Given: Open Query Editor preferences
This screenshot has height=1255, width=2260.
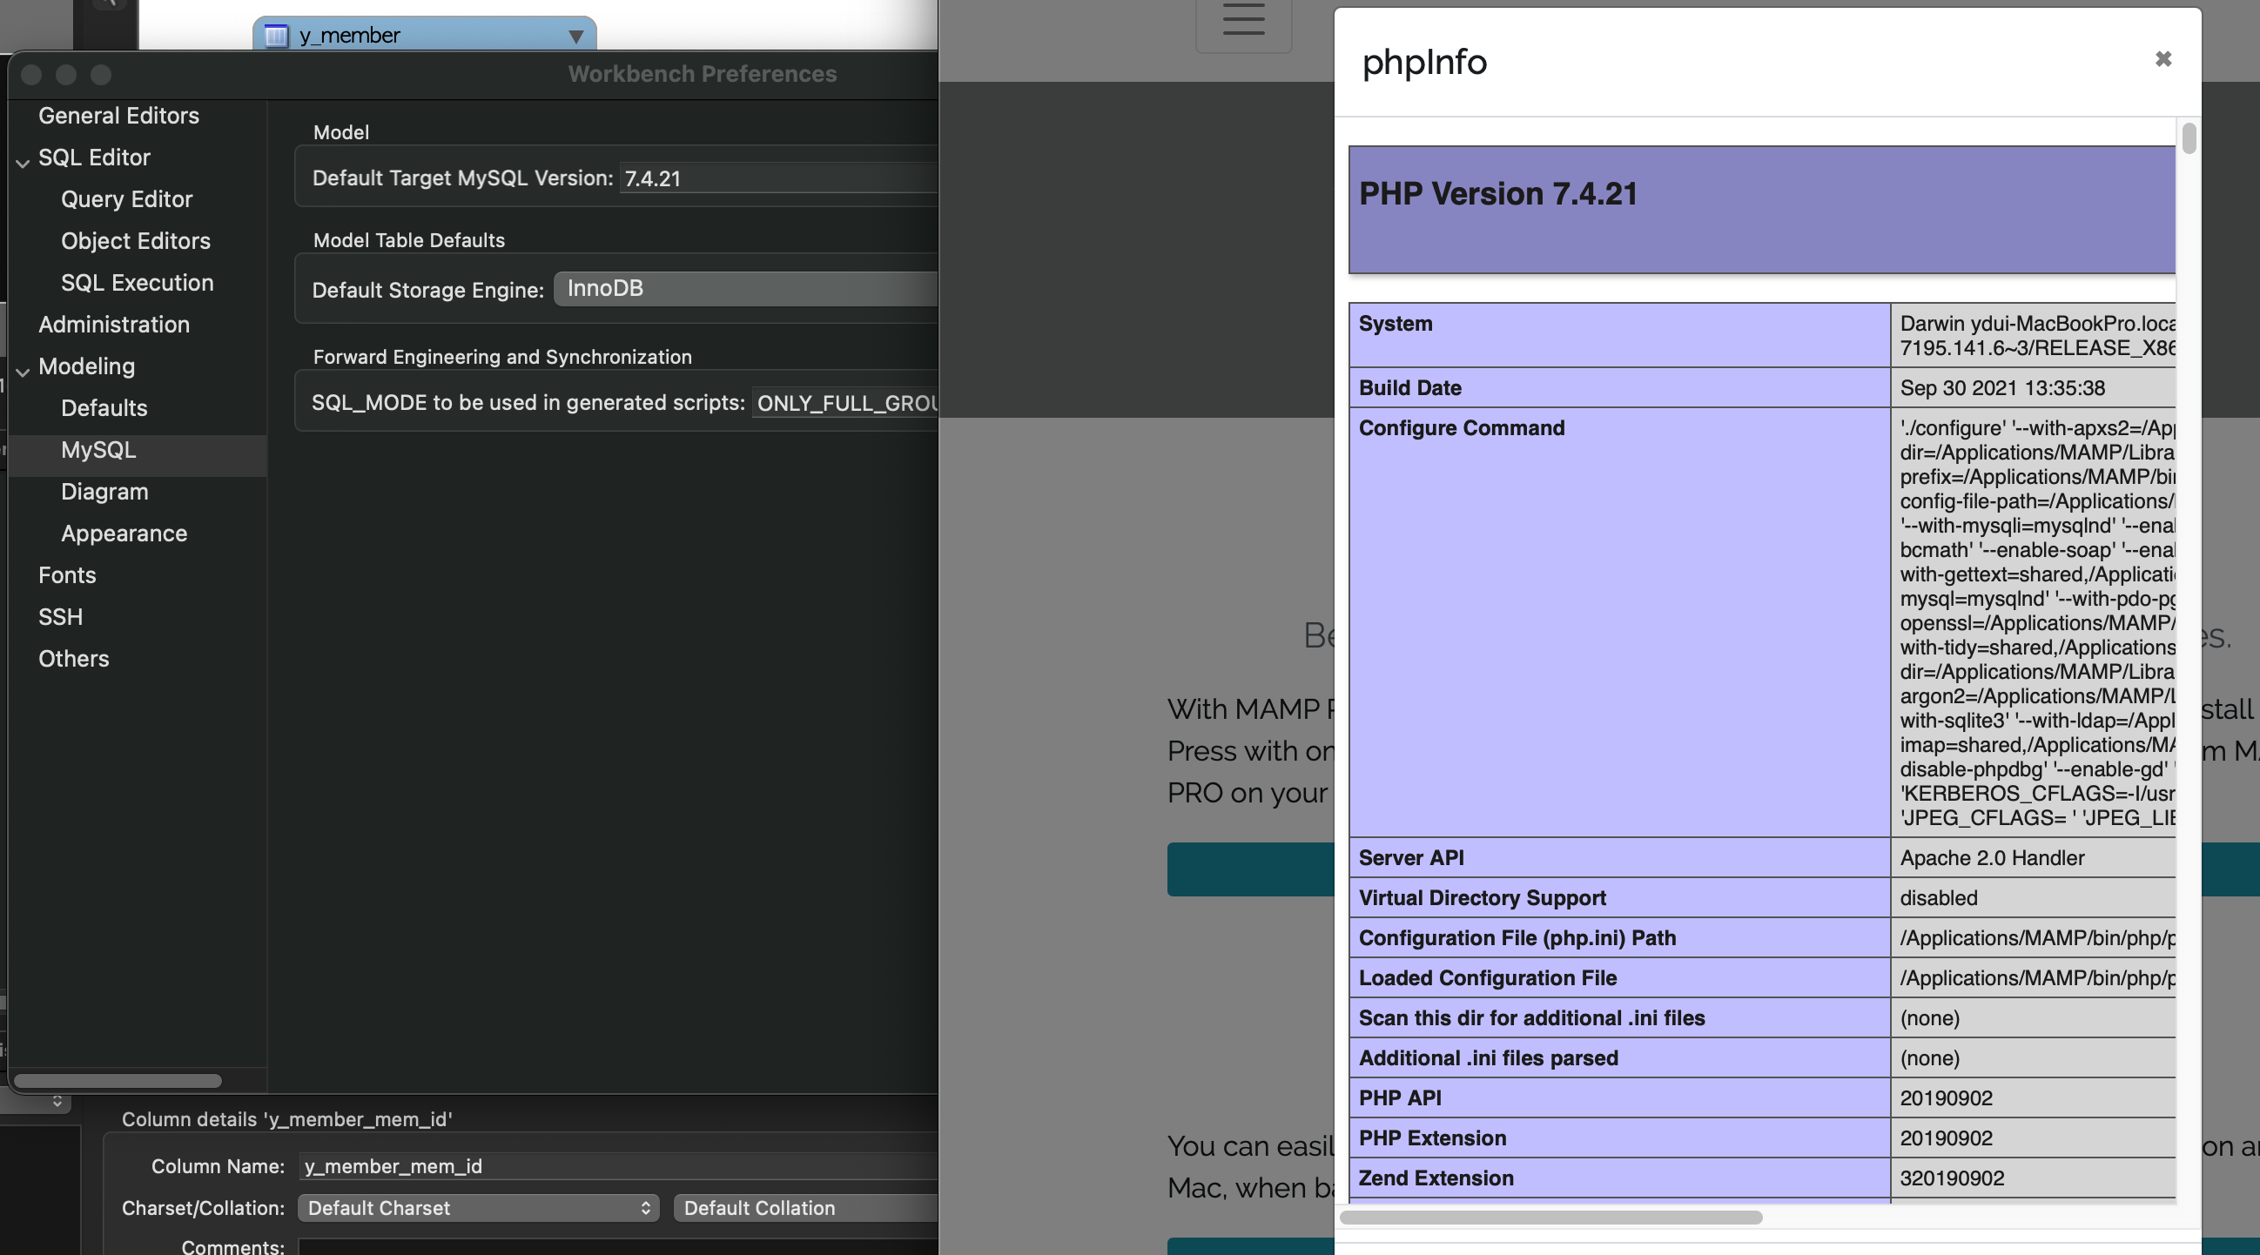Looking at the screenshot, I should [126, 199].
